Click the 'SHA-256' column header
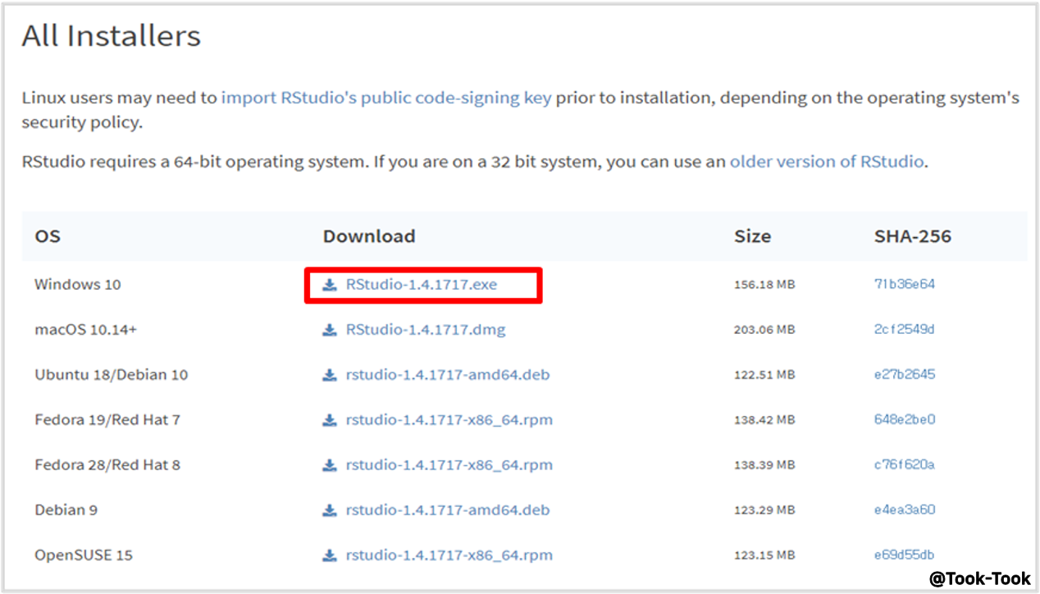This screenshot has height=594, width=1040. click(913, 236)
